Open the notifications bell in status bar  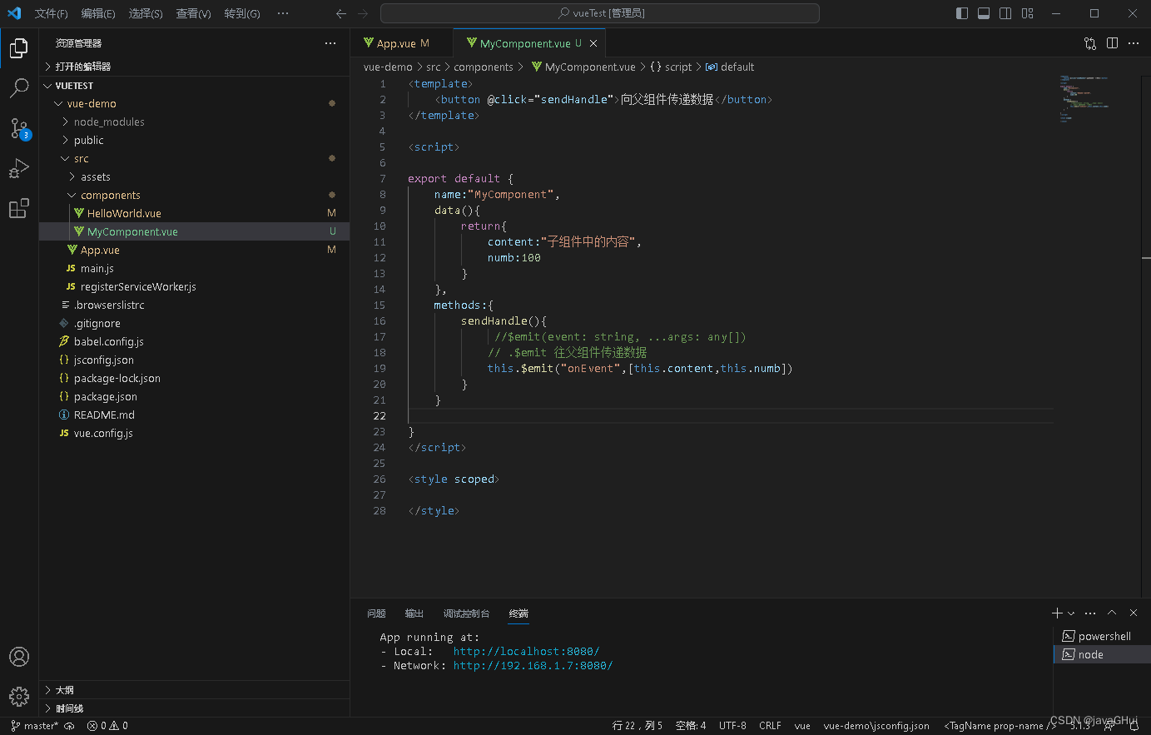(1133, 725)
